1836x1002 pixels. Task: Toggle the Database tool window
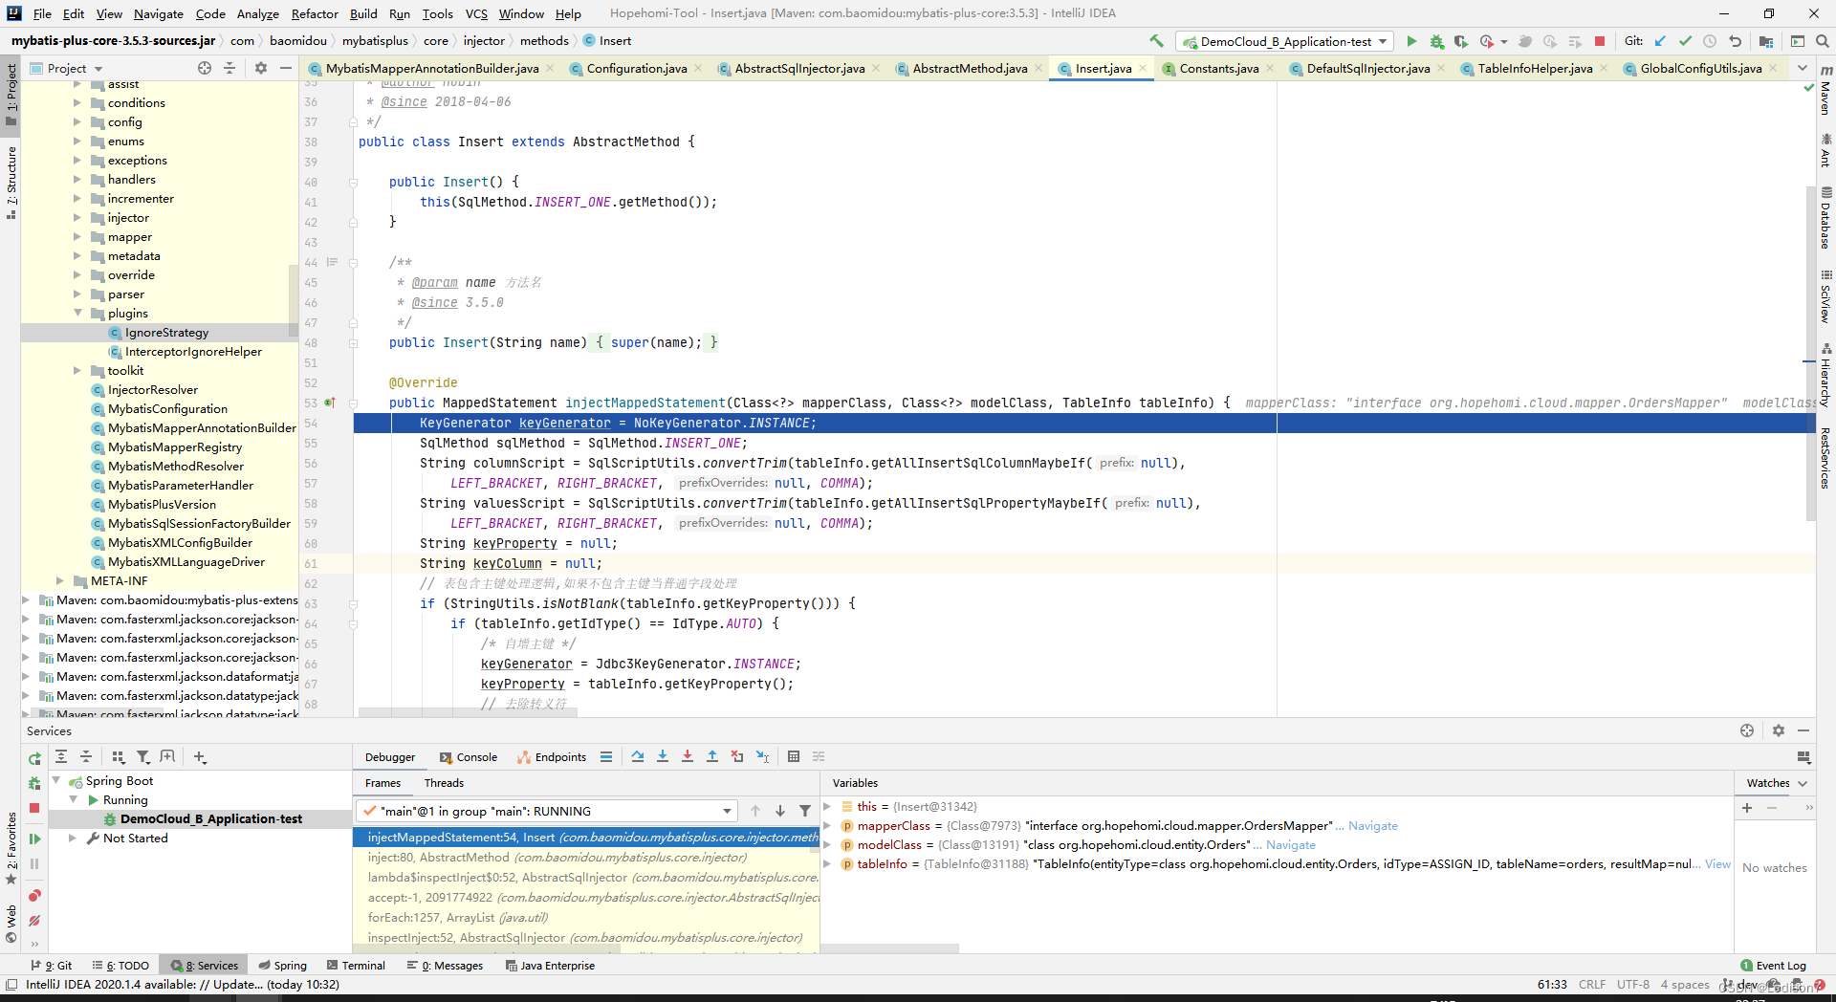(1825, 219)
